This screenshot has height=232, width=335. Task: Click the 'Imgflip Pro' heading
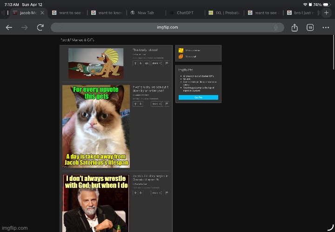pyautogui.click(x=186, y=70)
